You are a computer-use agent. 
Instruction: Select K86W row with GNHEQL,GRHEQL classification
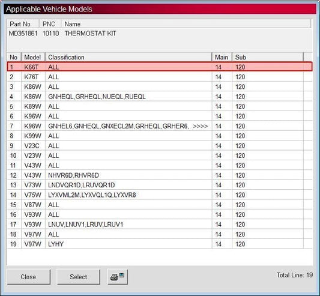(160, 97)
